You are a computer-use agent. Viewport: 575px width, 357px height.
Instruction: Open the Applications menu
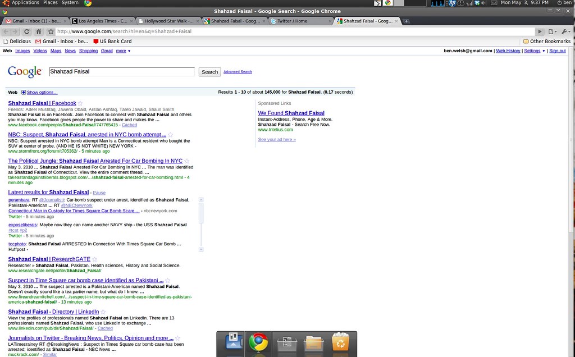tap(25, 3)
